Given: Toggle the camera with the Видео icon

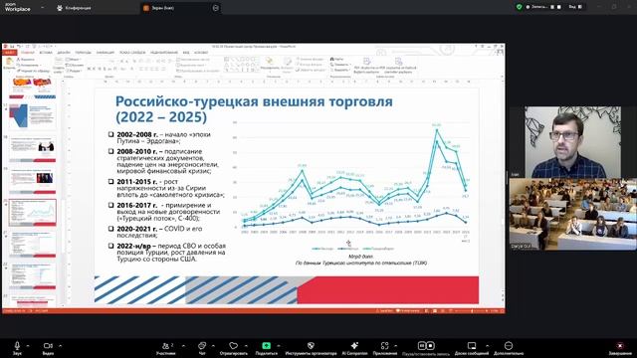Looking at the screenshot, I should [48, 346].
